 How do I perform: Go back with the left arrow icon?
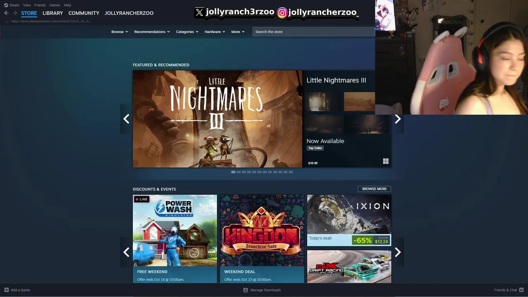click(x=6, y=13)
